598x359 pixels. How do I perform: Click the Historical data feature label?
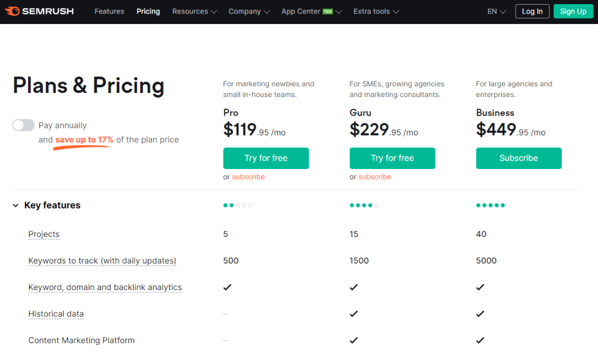56,314
